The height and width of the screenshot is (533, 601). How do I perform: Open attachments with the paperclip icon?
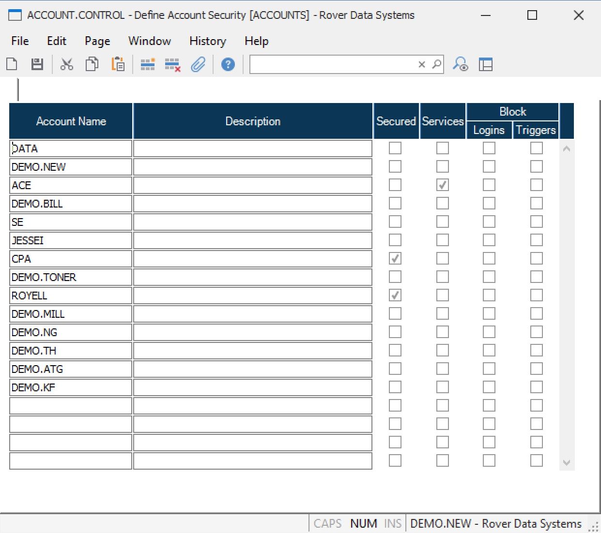(198, 64)
